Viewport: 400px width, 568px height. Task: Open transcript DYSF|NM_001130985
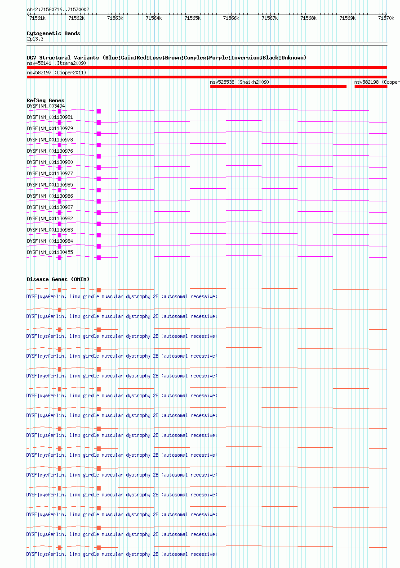50,185
